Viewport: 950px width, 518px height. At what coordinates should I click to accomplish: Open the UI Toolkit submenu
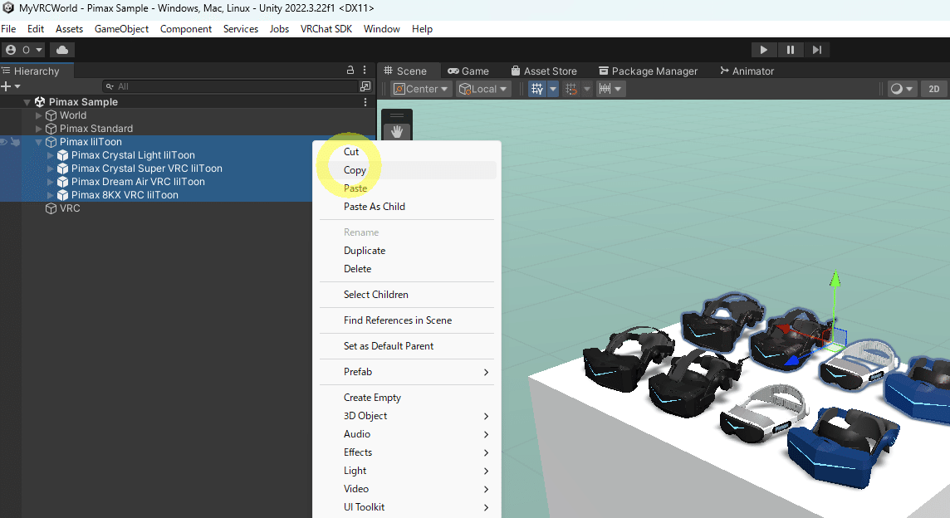click(x=407, y=507)
